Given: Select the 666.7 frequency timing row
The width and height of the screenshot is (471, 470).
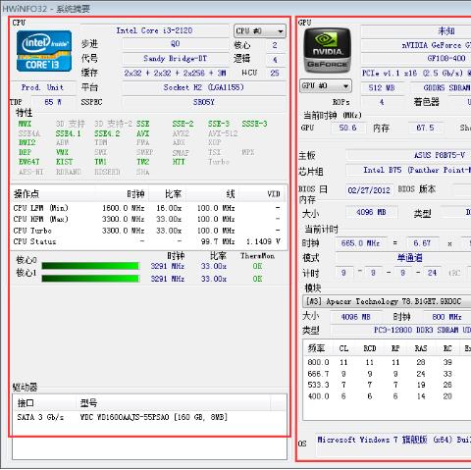Looking at the screenshot, I should pyautogui.click(x=387, y=374).
